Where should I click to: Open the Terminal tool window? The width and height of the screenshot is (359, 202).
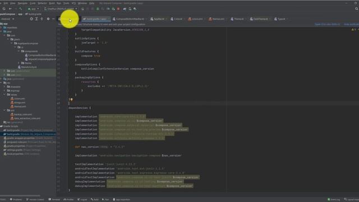[x=54, y=200]
